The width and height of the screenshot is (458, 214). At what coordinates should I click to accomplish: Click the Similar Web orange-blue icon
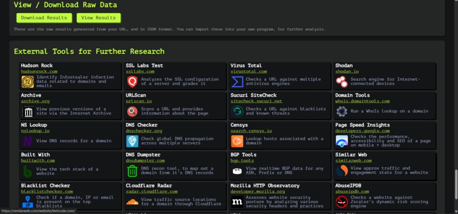coord(342,171)
